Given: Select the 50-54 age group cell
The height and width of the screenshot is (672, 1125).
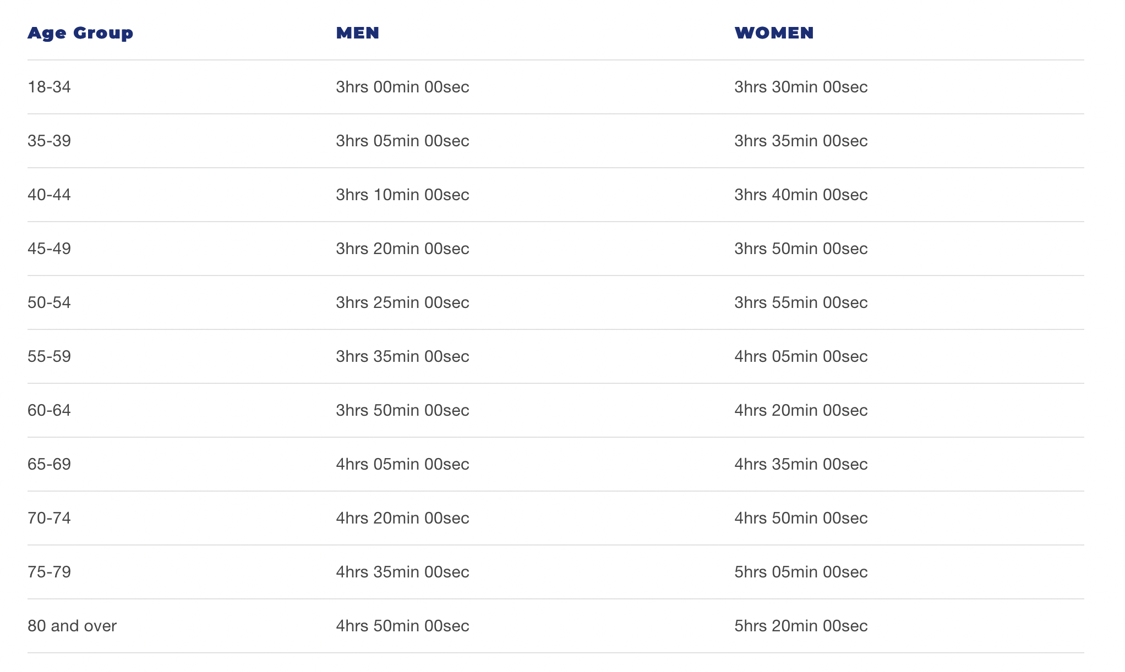Looking at the screenshot, I should (49, 302).
